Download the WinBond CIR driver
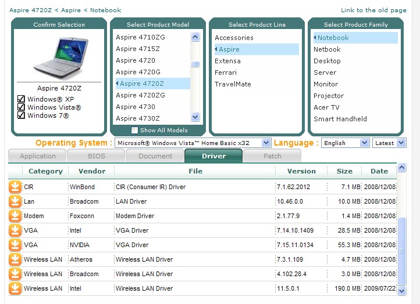Viewport: 420px width, 304px height. tap(15, 187)
